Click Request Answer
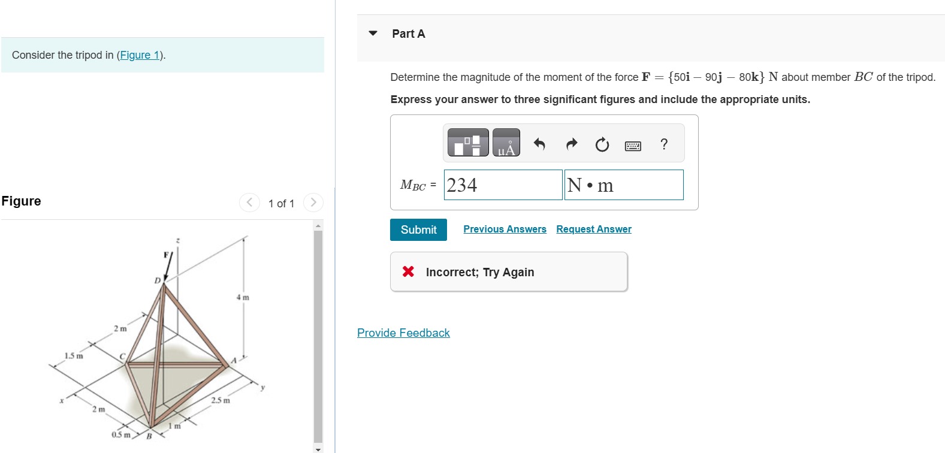Screen dimensions: 945x453 593,229
